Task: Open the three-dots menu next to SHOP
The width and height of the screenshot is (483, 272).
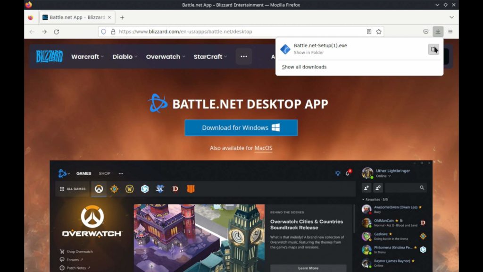Action: 121,173
